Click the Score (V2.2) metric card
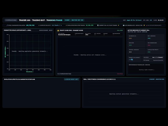The width and height of the screenshot is (168, 126). click(136, 37)
